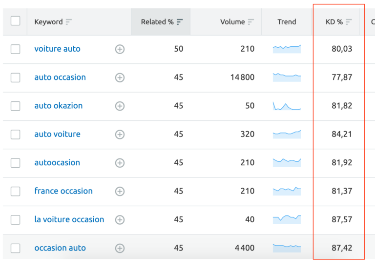The width and height of the screenshot is (375, 272).
Task: Click the Trend column header
Action: (287, 22)
